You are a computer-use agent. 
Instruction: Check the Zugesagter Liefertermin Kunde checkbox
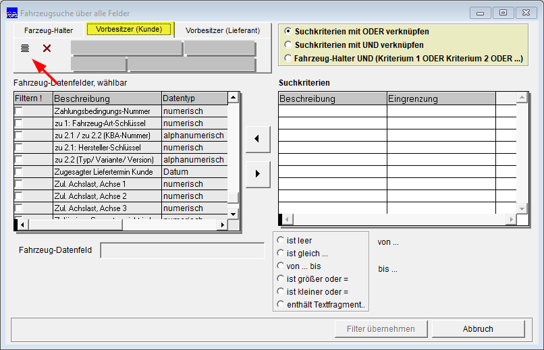pos(19,171)
